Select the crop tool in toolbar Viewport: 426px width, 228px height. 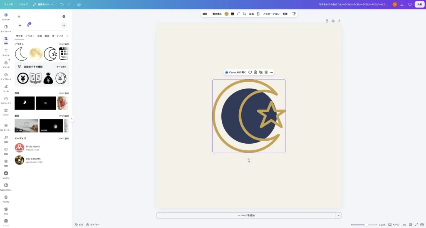pos(244,14)
